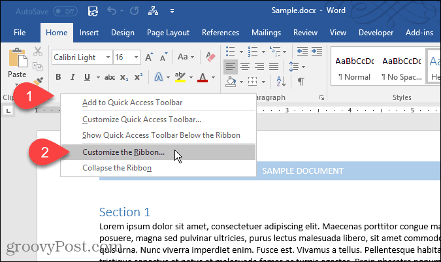The width and height of the screenshot is (441, 262).
Task: Open the Mailings tab
Action: pyautogui.click(x=266, y=33)
